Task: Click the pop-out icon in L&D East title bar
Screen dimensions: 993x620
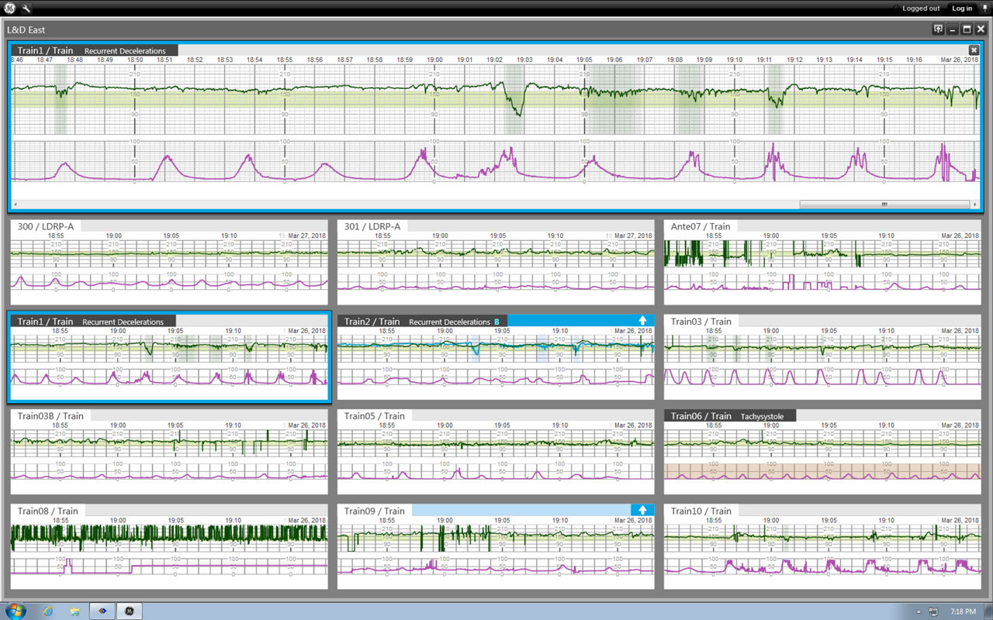Action: [938, 28]
